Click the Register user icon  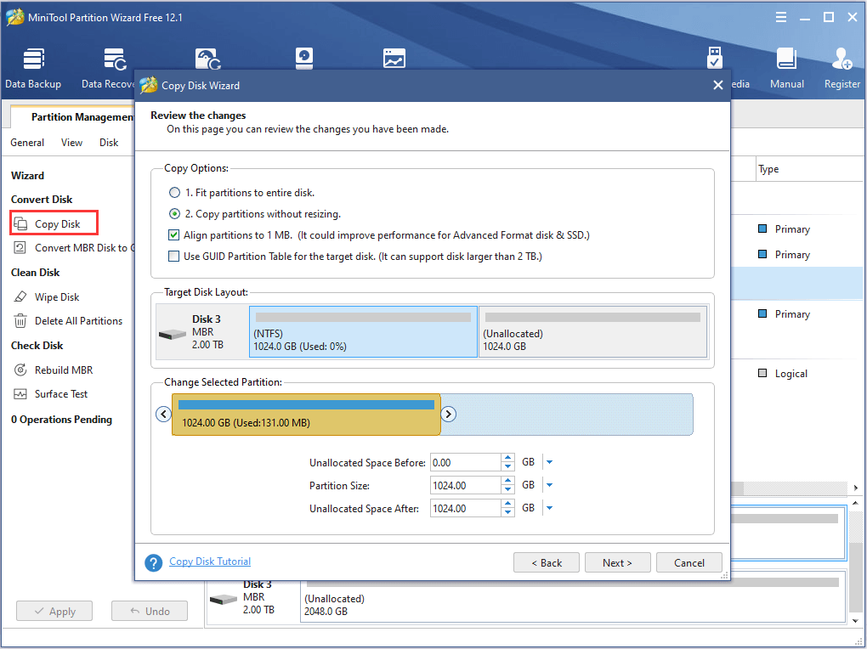(x=841, y=59)
